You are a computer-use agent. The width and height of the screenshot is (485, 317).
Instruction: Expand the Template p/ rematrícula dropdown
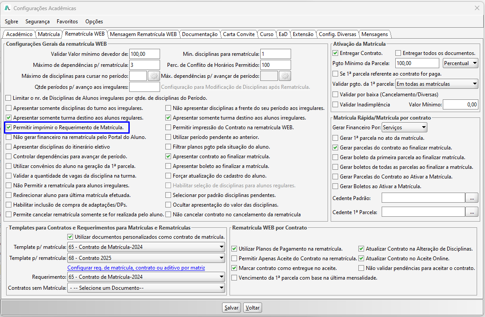click(x=146, y=258)
